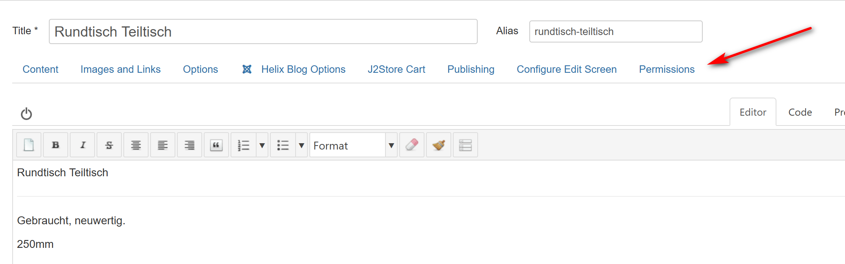
Task: Click the Title input field
Action: click(263, 31)
